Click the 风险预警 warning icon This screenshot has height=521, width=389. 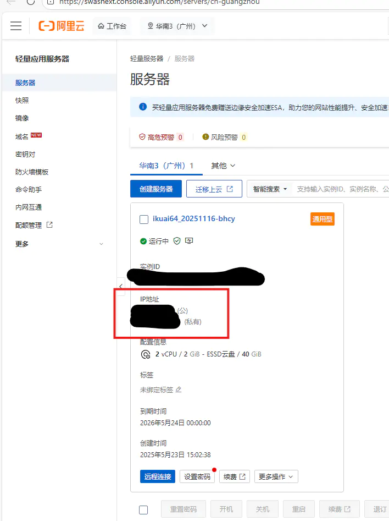click(205, 137)
